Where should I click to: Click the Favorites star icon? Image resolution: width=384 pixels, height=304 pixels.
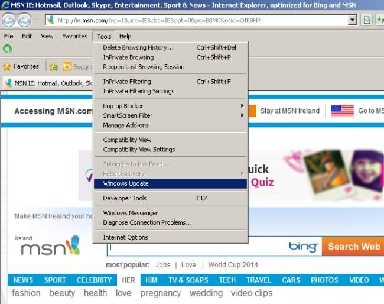(x=7, y=67)
